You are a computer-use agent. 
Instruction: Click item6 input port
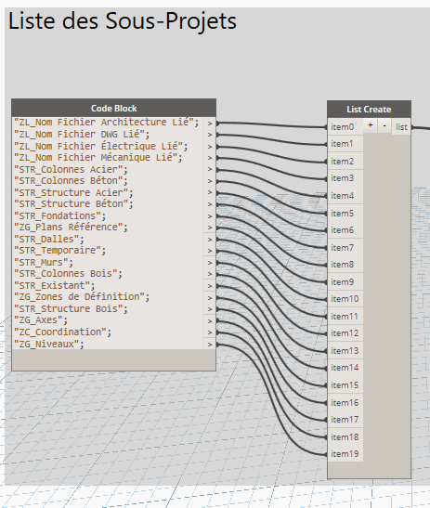tap(345, 230)
